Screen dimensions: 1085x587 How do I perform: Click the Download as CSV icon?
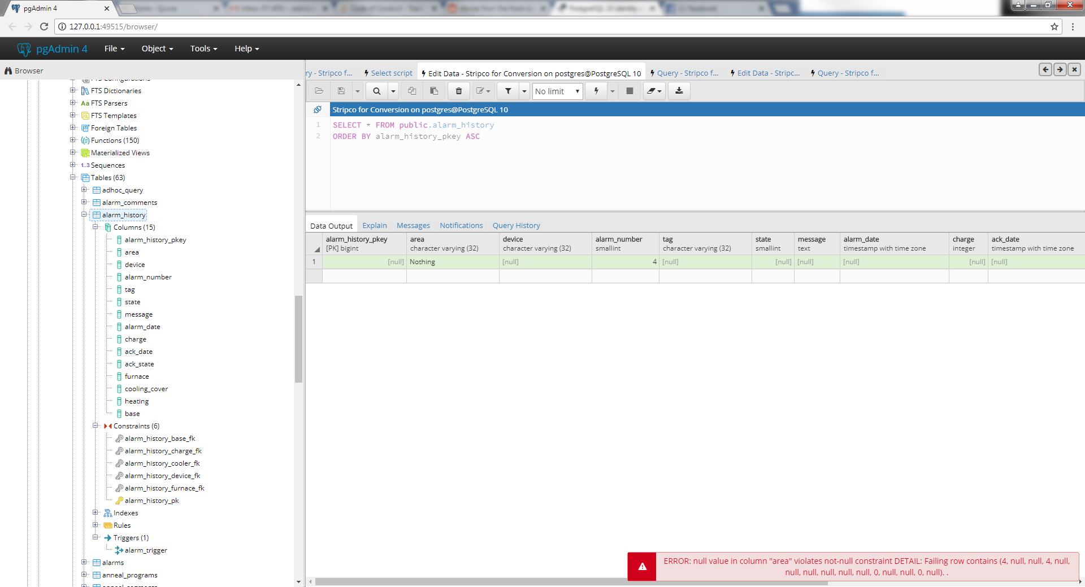[x=679, y=91]
